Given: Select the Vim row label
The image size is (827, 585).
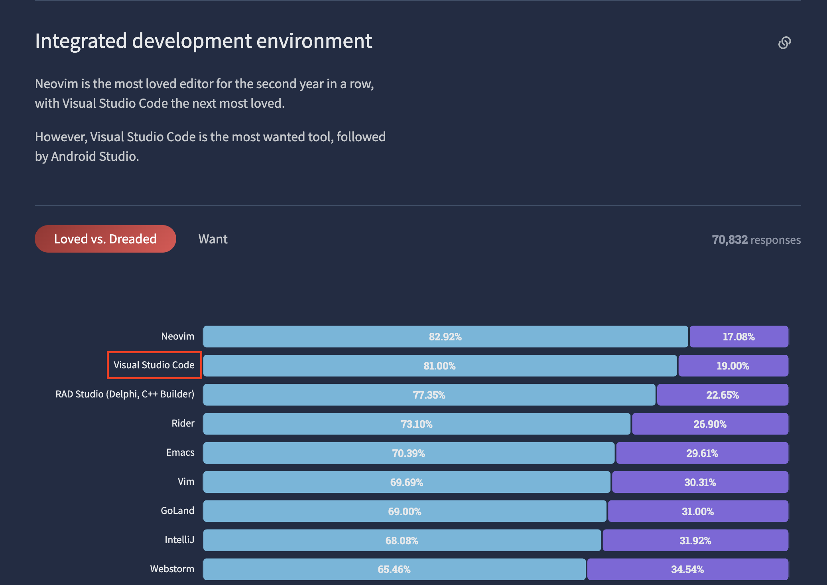Looking at the screenshot, I should (x=185, y=482).
